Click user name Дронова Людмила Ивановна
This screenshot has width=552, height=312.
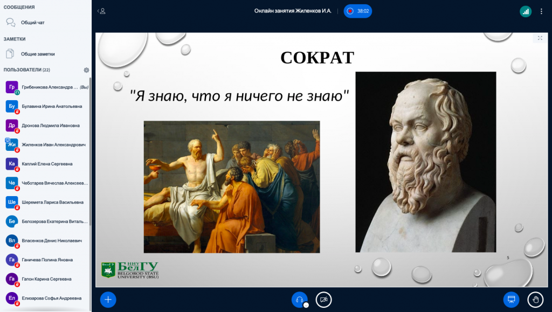pyautogui.click(x=51, y=126)
